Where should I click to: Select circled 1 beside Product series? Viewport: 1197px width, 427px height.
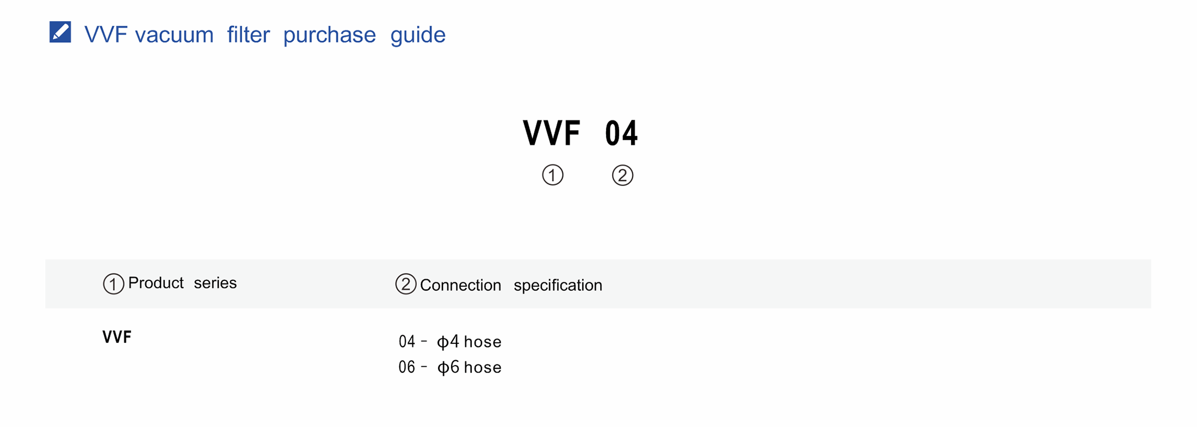pos(113,284)
